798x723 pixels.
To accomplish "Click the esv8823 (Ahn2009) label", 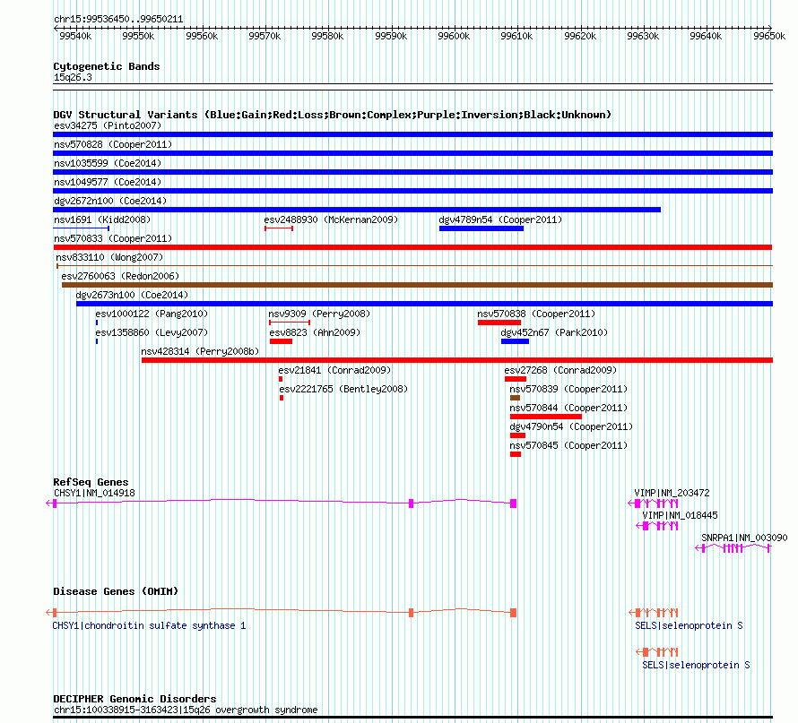I will tap(315, 332).
